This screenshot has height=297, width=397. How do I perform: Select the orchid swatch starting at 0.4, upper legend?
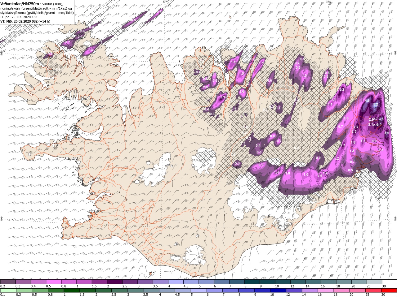click(38, 282)
